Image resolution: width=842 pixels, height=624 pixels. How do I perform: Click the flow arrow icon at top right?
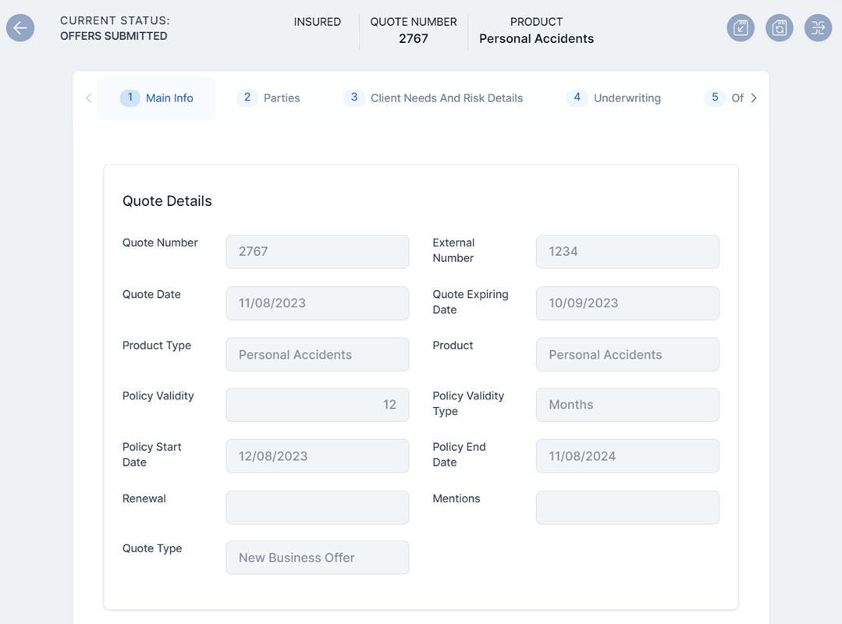click(x=818, y=28)
